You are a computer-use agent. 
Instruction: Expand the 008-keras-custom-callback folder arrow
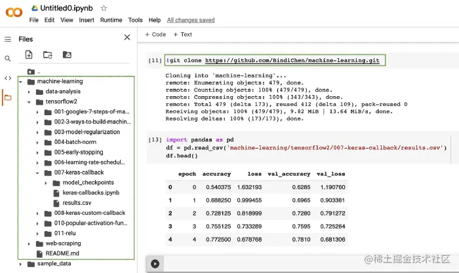tap(37, 213)
